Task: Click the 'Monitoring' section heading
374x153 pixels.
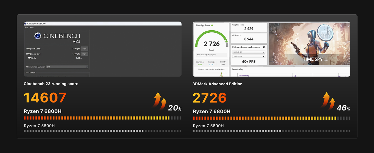Action: 238,69
